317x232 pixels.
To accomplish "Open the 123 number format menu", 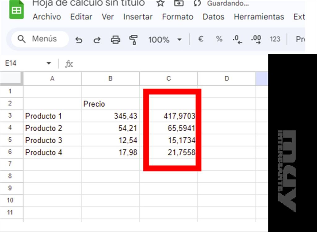I will tap(275, 39).
